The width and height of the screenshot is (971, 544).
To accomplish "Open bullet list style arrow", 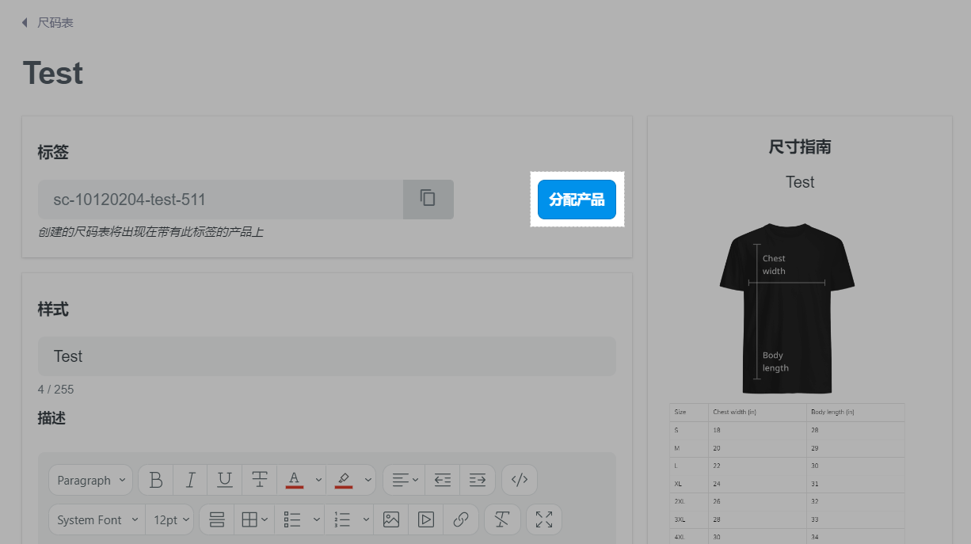I will 317,519.
